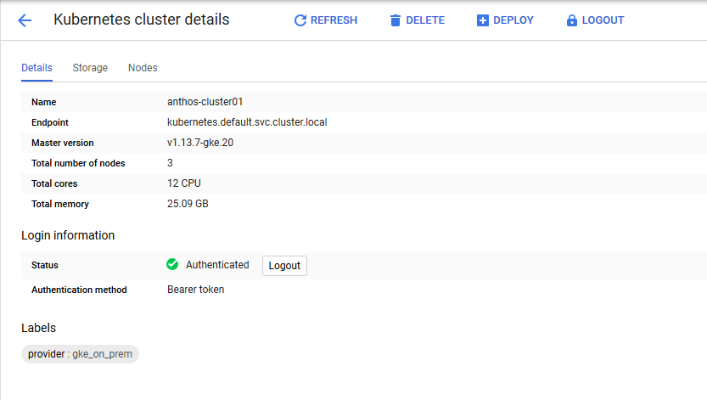Click the Logout padlock icon
The height and width of the screenshot is (400, 707).
pyautogui.click(x=571, y=20)
